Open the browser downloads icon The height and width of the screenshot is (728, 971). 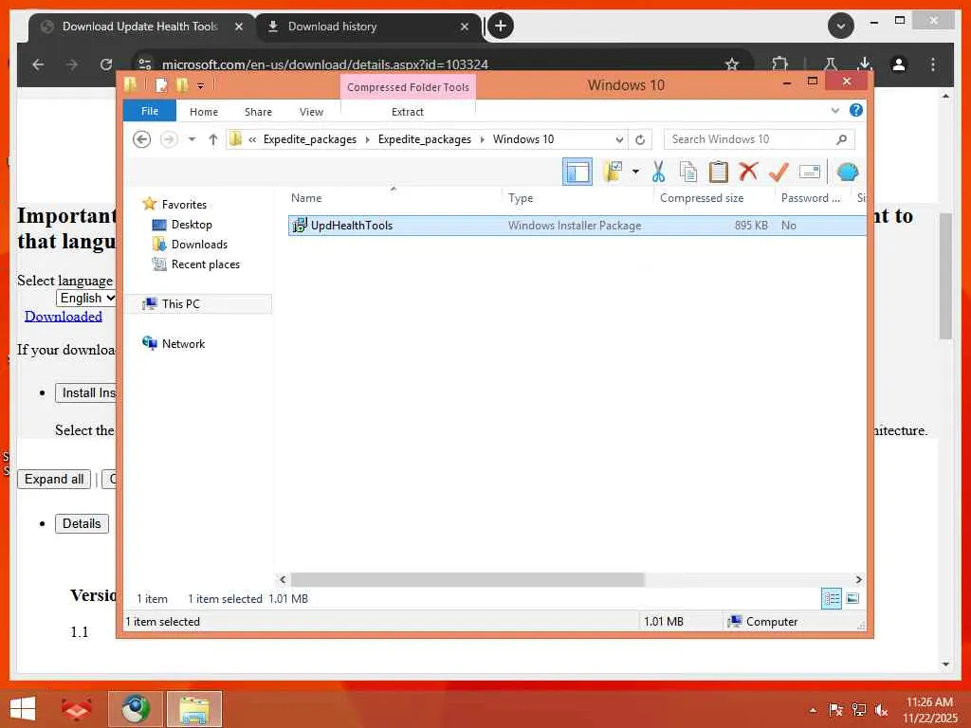tap(865, 64)
